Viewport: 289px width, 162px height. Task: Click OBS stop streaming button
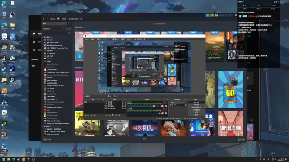click(x=196, y=102)
